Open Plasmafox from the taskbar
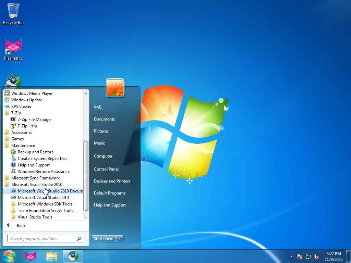Screen dimensions: 351x263 click(31, 256)
